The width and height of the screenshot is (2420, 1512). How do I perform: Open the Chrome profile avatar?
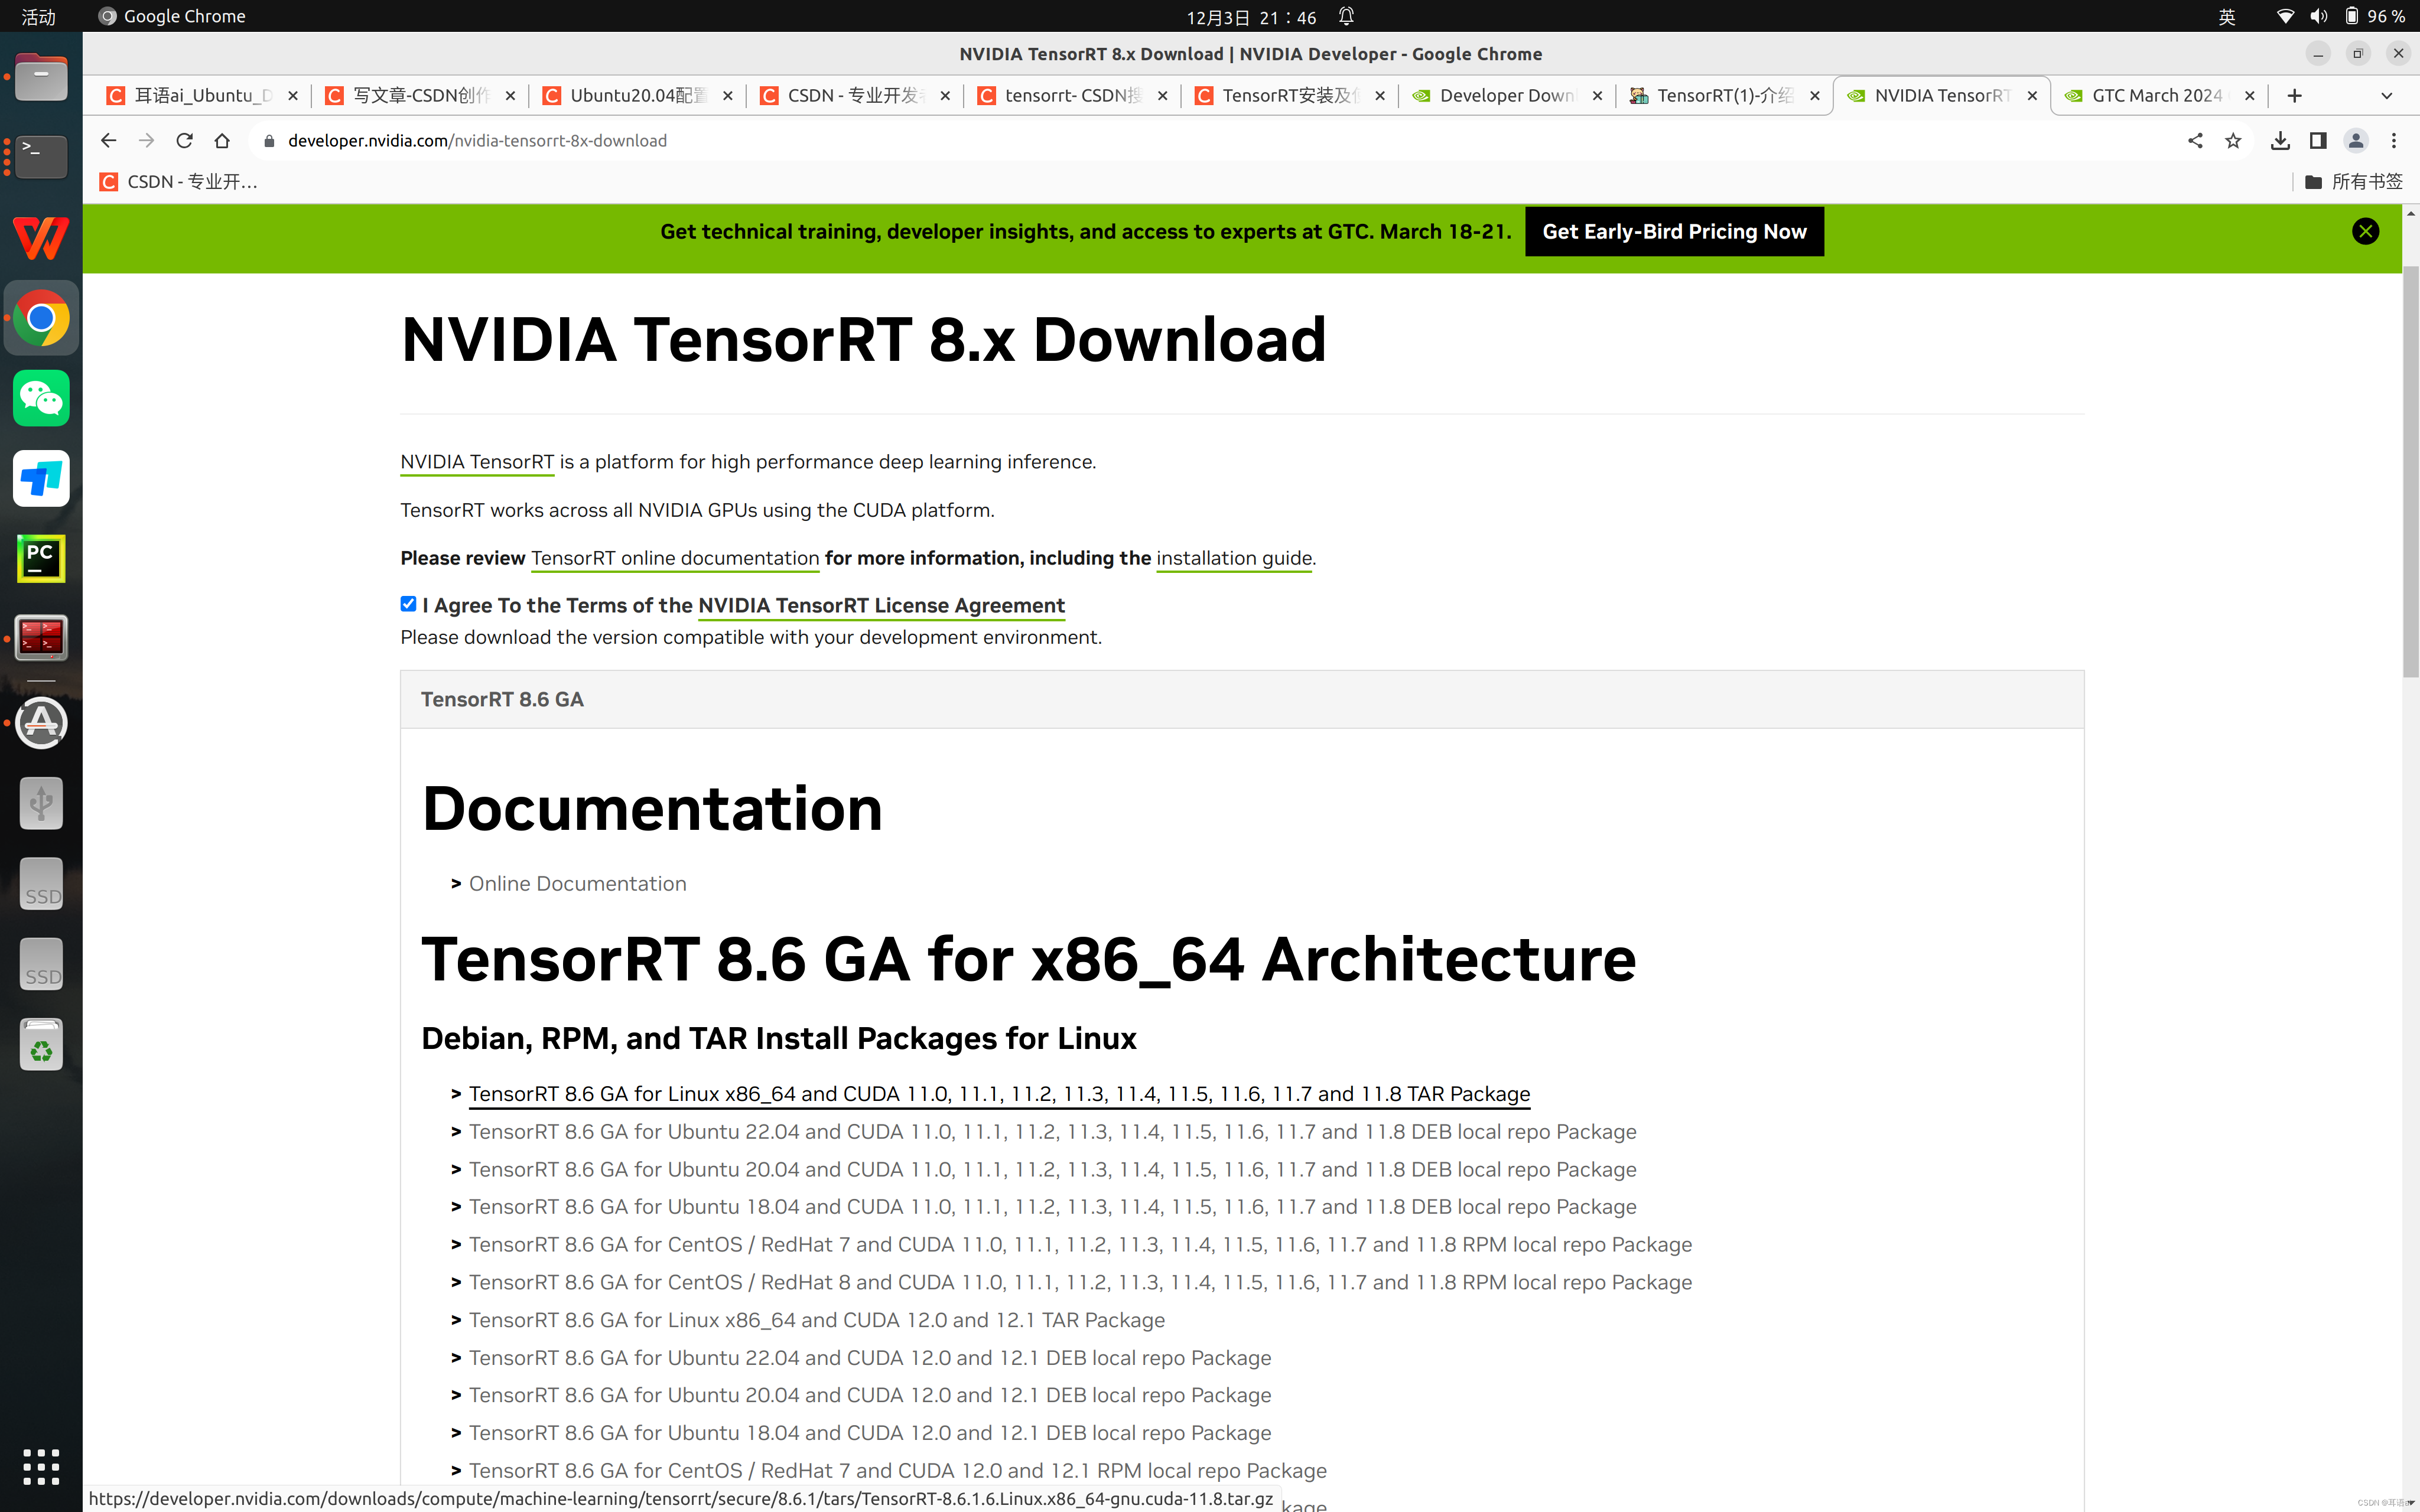pos(2356,140)
